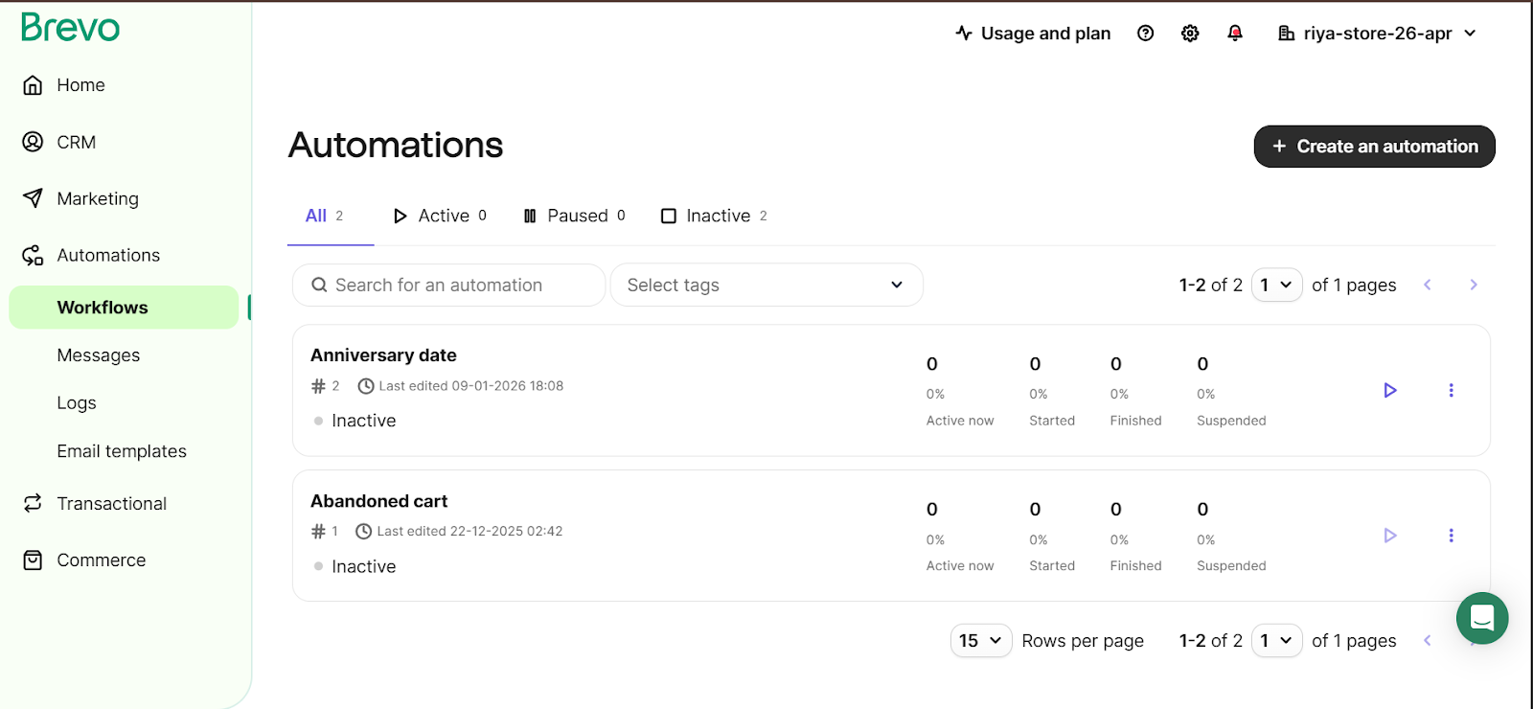Open the notifications bell
Image resolution: width=1533 pixels, height=709 pixels.
[1235, 34]
